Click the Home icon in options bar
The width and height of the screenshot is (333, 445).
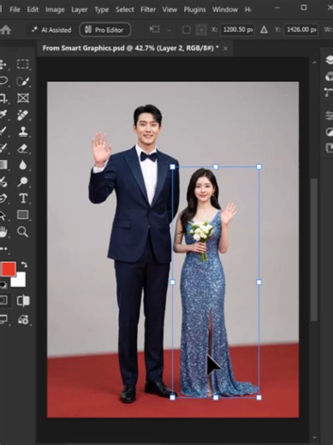5,30
